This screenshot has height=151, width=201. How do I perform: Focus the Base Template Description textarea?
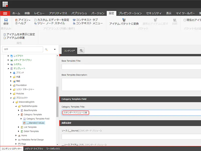131,84
